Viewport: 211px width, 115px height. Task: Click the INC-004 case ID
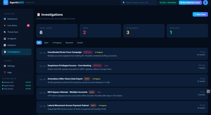coord(42,93)
